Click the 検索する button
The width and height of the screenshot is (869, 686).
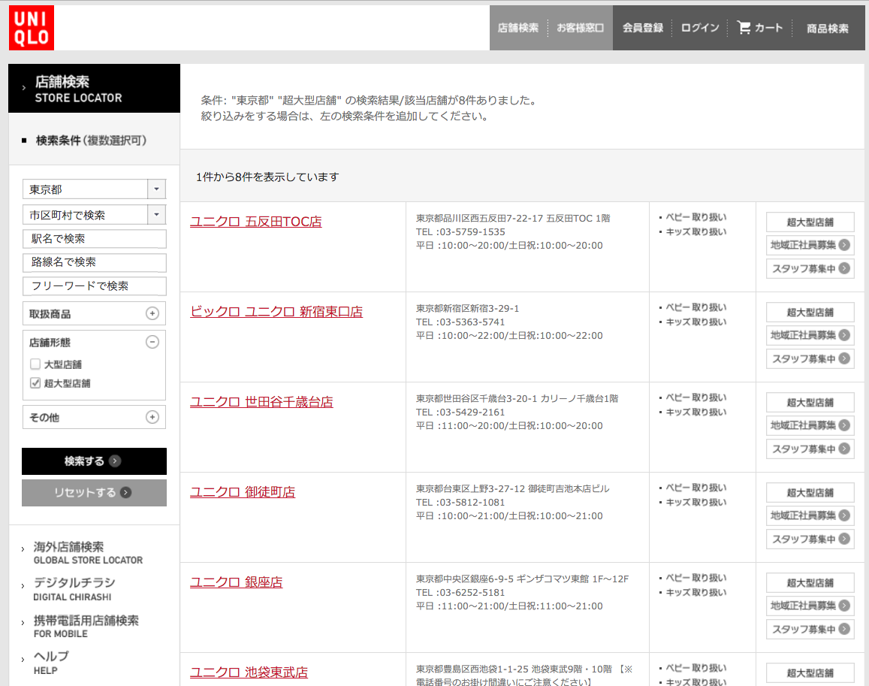coord(94,461)
